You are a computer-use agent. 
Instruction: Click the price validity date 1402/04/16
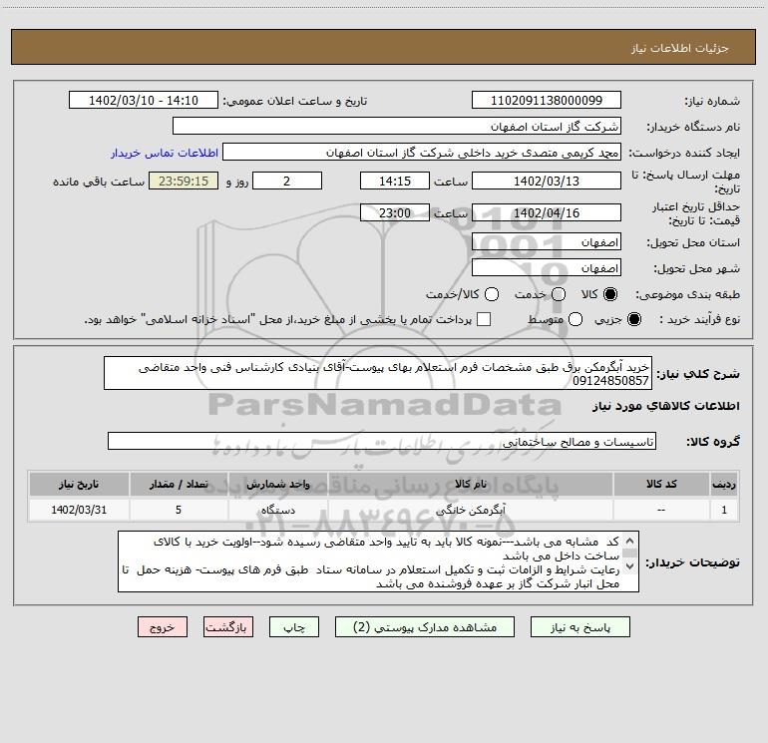pyautogui.click(x=547, y=212)
